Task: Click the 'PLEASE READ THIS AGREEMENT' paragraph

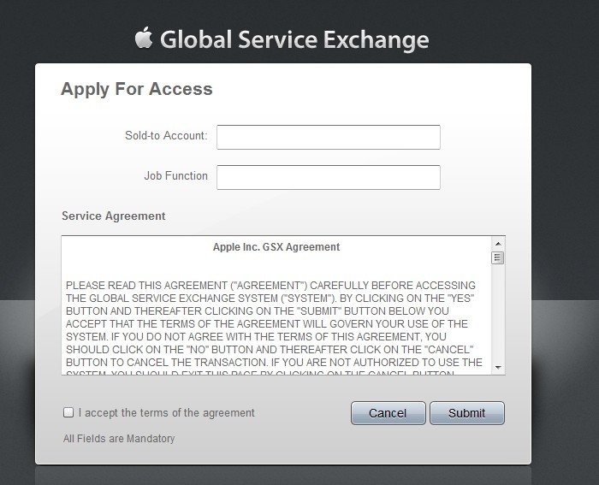Action: point(275,328)
